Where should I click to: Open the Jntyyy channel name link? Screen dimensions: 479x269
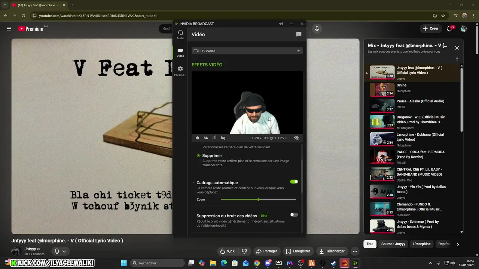point(30,249)
